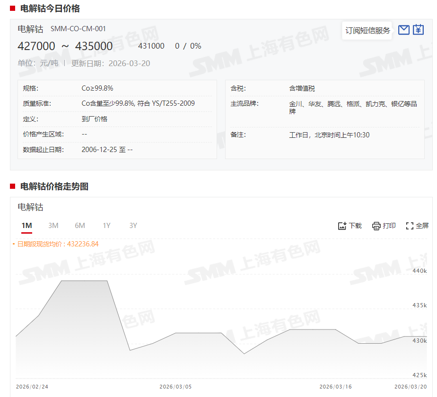Image resolution: width=437 pixels, height=397 pixels.
Task: Click the 2026/03/16 x-axis date label
Action: click(335, 387)
